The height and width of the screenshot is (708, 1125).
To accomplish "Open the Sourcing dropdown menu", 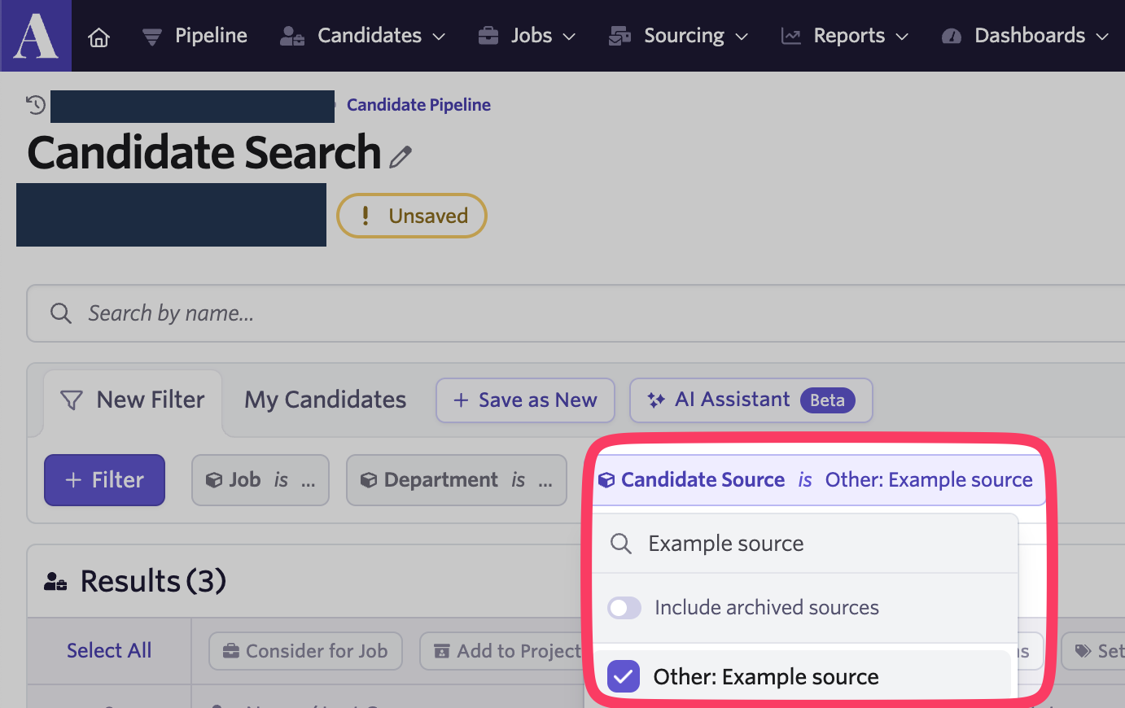I will (x=678, y=36).
